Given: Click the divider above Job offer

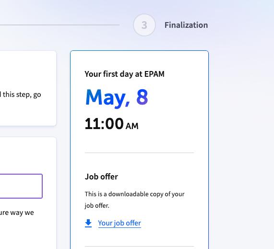Looking at the screenshot, I should [139, 153].
